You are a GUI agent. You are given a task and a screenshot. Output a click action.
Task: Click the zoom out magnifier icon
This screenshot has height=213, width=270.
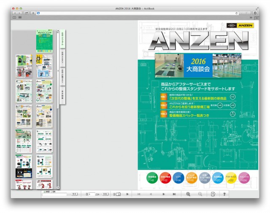pos(200,194)
